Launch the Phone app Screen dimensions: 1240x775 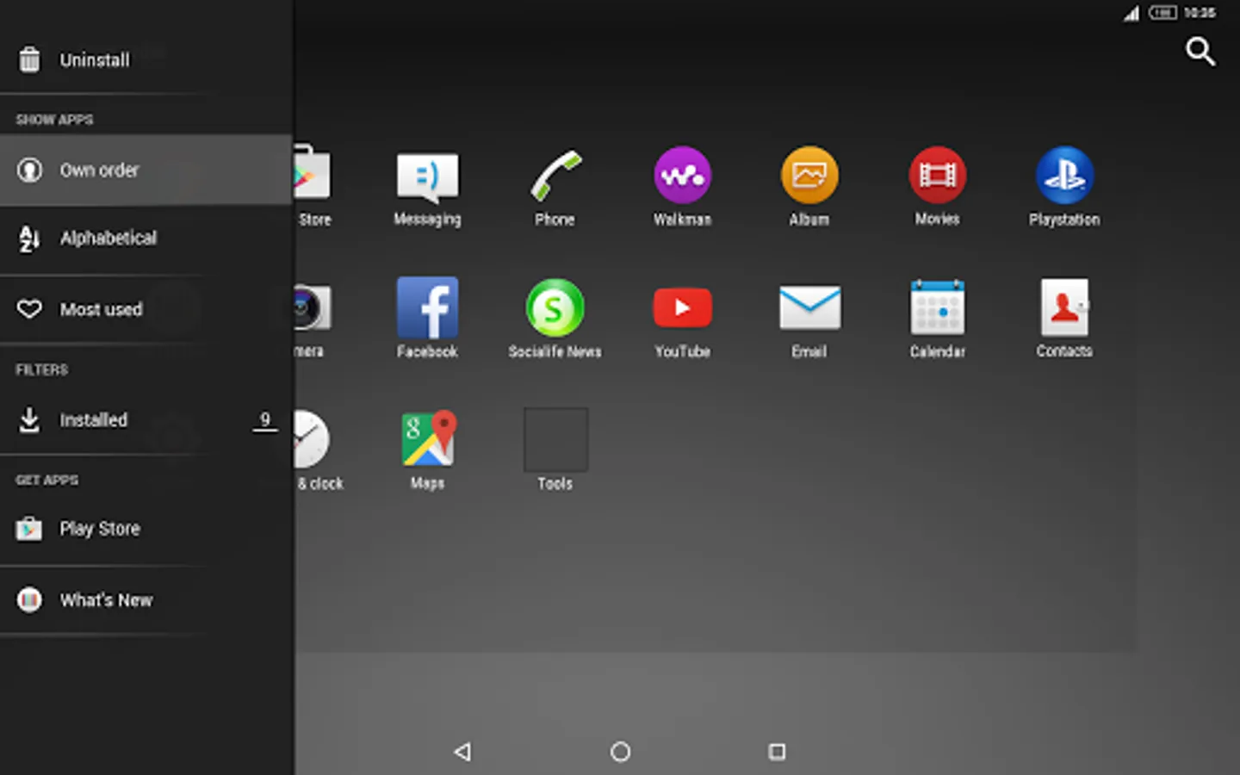coord(555,188)
